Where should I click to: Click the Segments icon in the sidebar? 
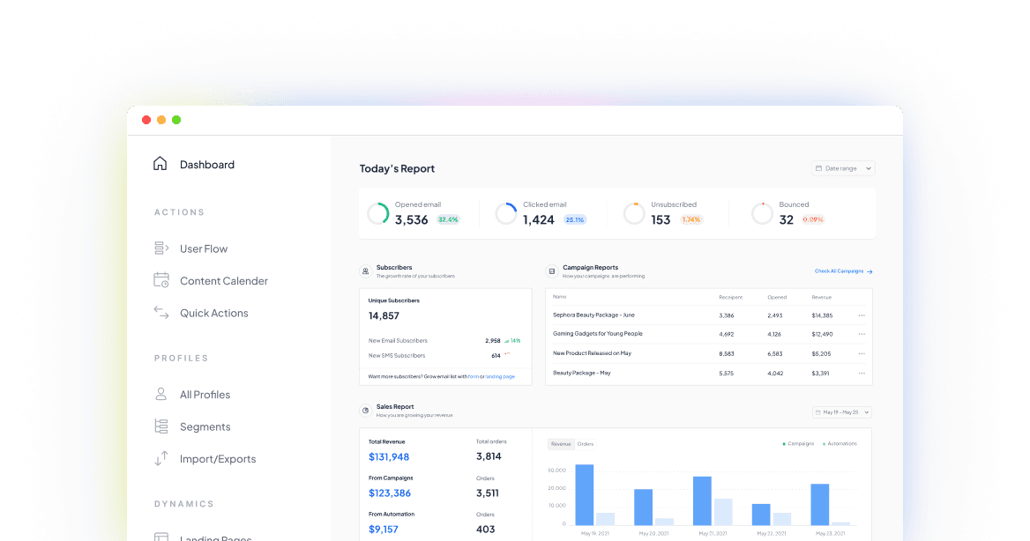[x=160, y=426]
